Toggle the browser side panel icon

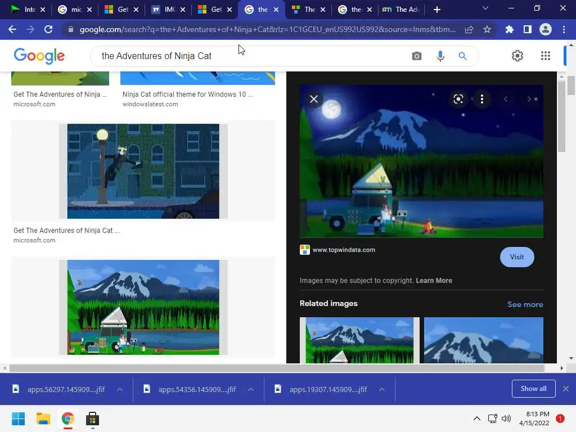pyautogui.click(x=528, y=29)
